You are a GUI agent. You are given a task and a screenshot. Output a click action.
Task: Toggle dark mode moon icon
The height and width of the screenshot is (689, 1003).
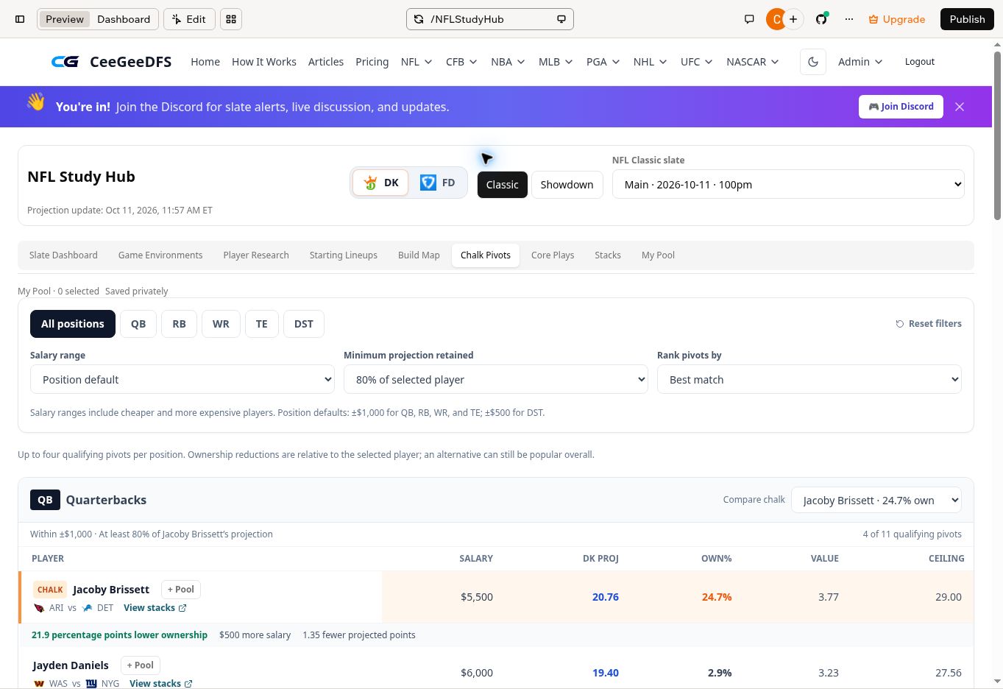pos(813,62)
